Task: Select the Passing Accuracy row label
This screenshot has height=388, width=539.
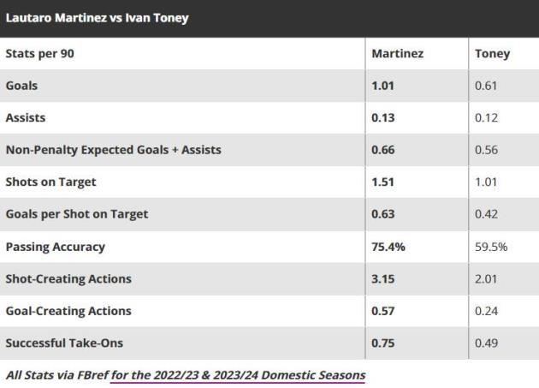Action: pos(55,247)
